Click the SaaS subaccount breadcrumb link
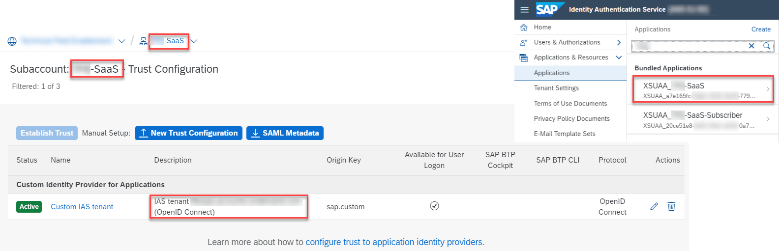 coord(167,41)
